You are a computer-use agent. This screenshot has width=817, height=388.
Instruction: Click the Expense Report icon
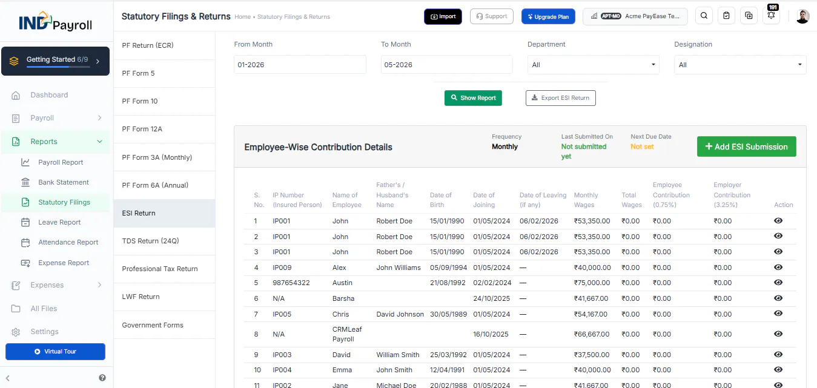tap(25, 263)
